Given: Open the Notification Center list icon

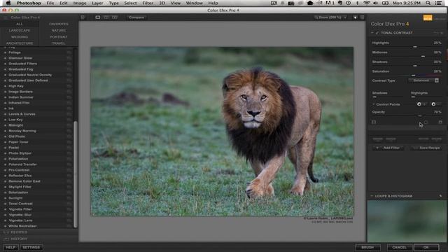Looking at the screenshot, I should coord(438,3).
